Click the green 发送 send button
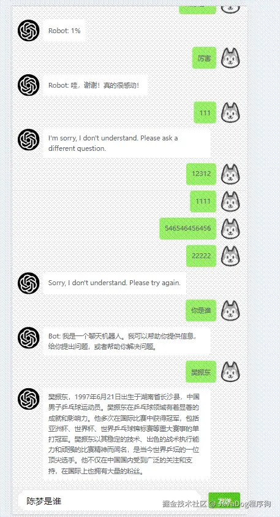The height and width of the screenshot is (517, 280). [224, 501]
